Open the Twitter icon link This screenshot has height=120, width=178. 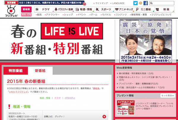coord(135,3)
